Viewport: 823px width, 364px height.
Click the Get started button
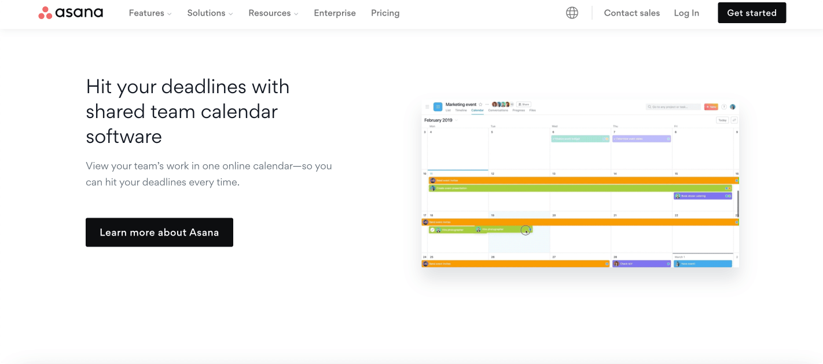(x=752, y=13)
